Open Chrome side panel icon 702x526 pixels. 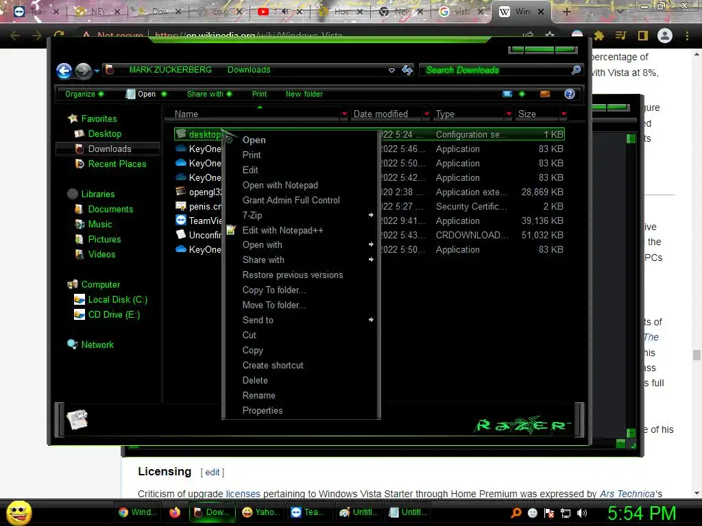[x=643, y=36]
